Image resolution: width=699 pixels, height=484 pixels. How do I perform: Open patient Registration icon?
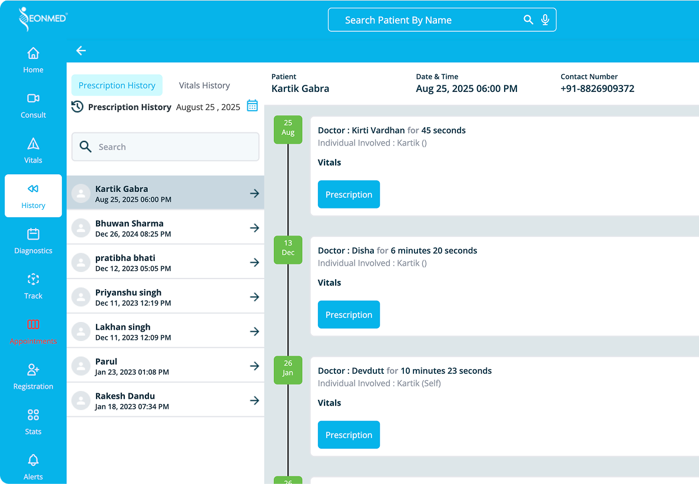pyautogui.click(x=33, y=369)
